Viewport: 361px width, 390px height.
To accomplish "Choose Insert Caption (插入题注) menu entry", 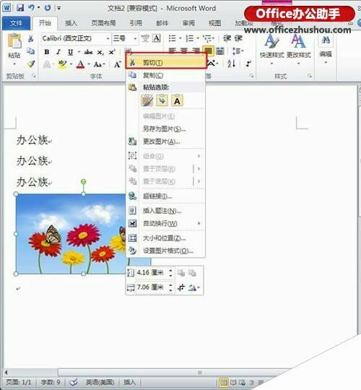I will pos(166,211).
